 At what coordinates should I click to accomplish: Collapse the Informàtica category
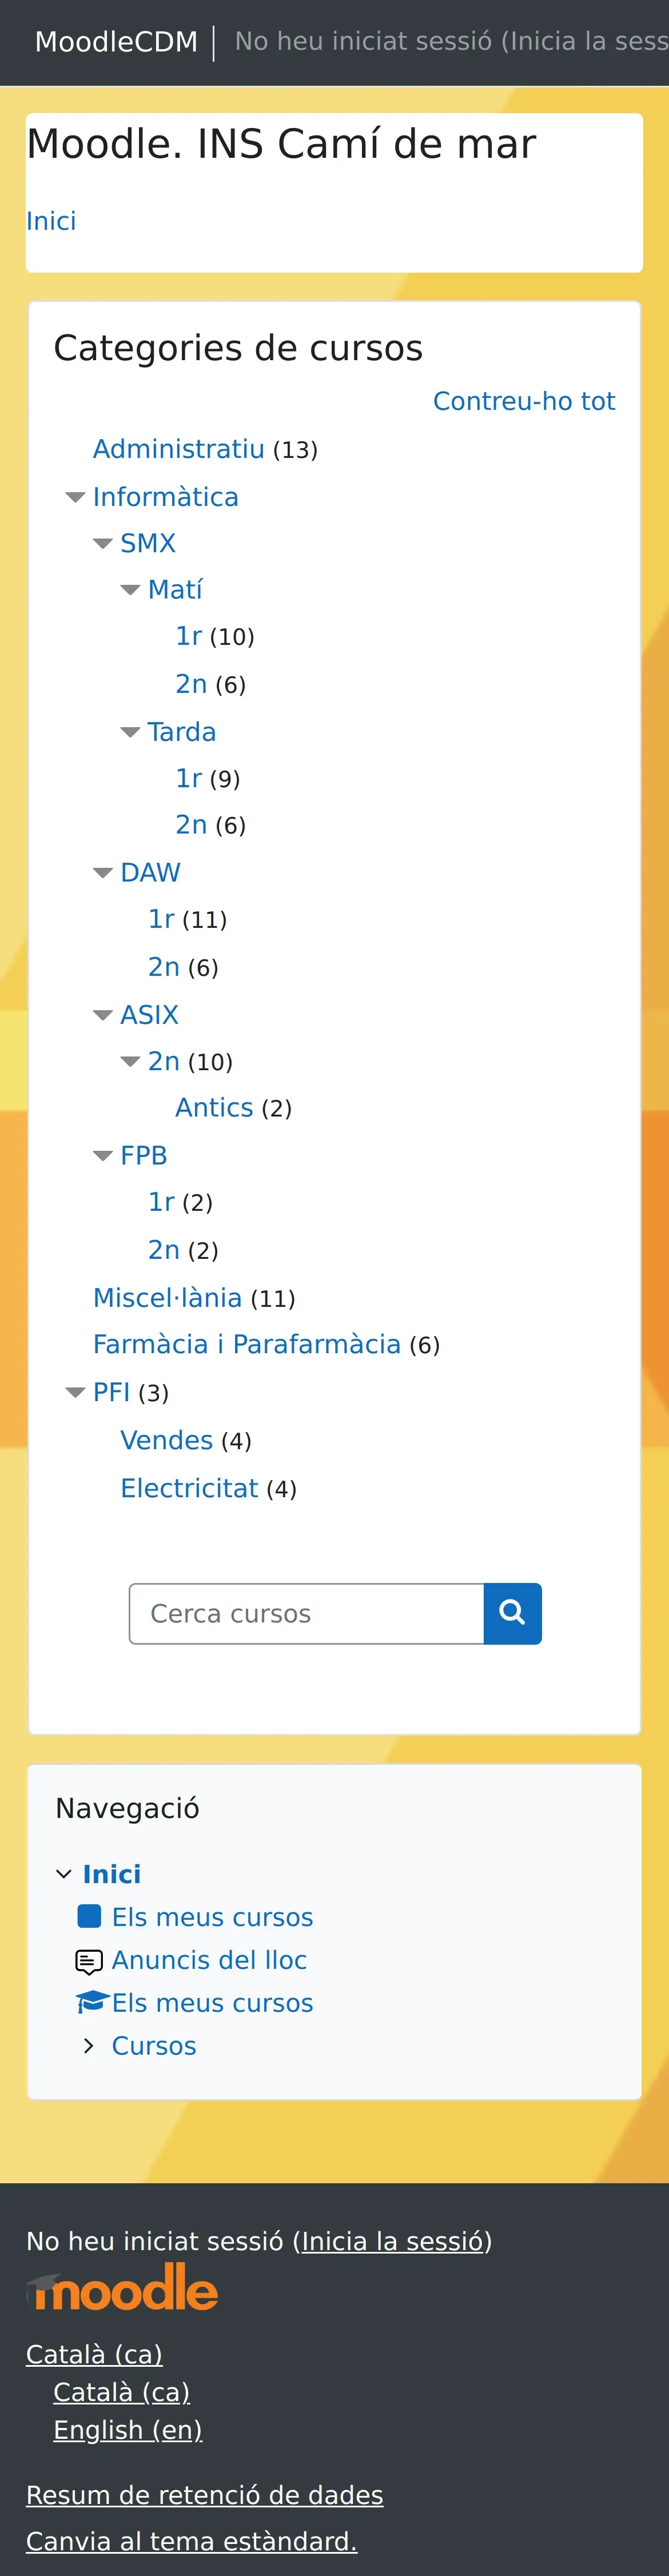(x=75, y=497)
